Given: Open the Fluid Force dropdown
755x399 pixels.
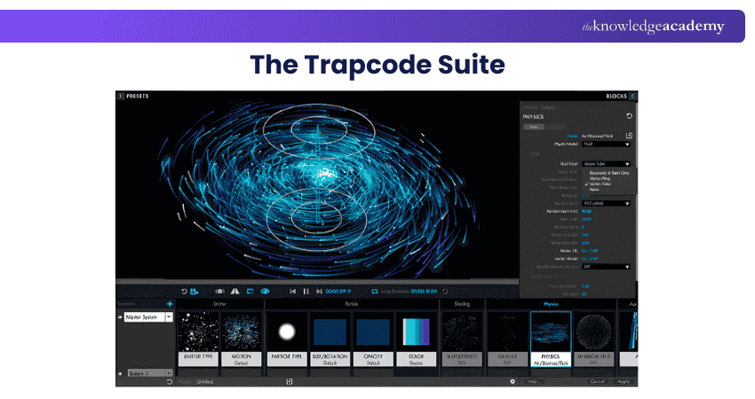Looking at the screenshot, I should click(x=606, y=163).
